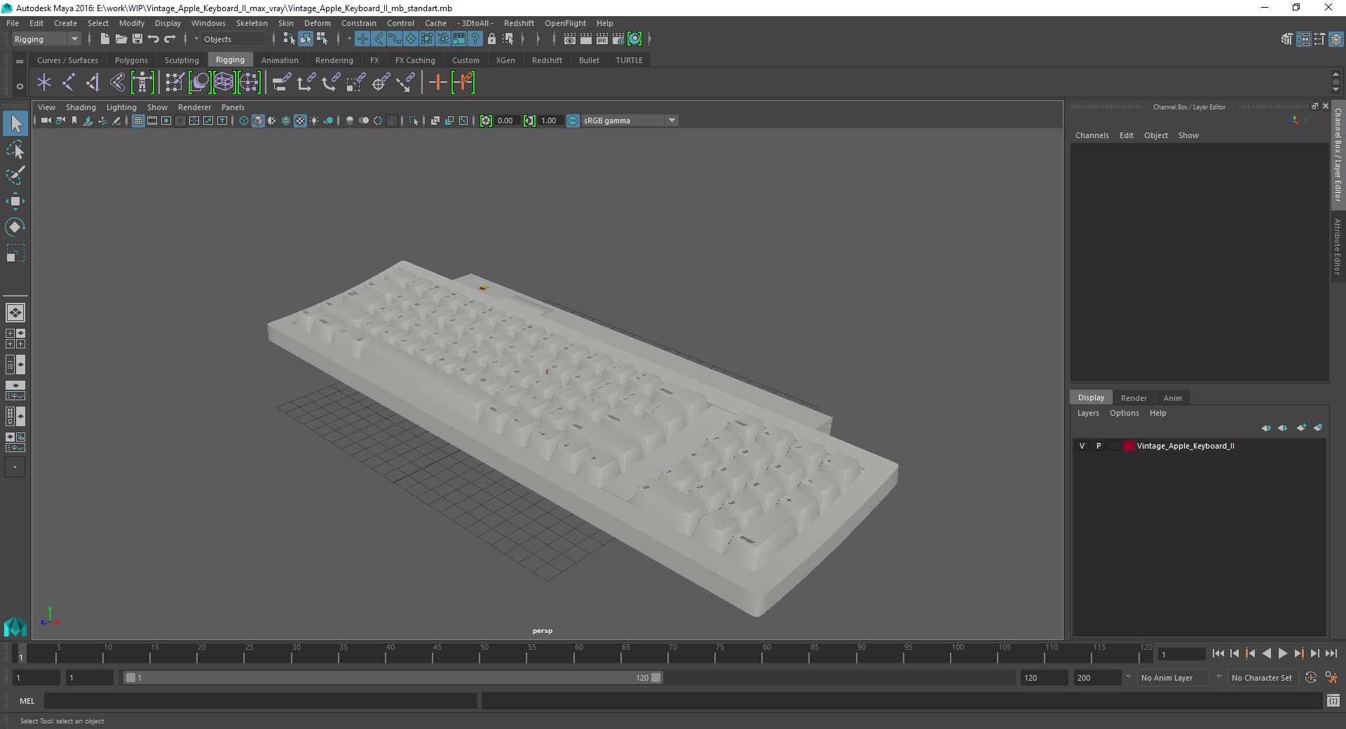Open the shelf gear settings menu
Image resolution: width=1346 pixels, height=729 pixels.
20,86
